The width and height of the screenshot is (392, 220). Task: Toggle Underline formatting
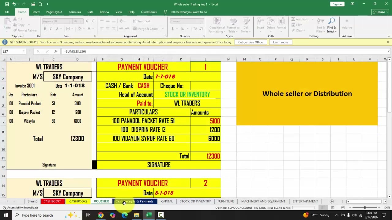tap(56, 29)
